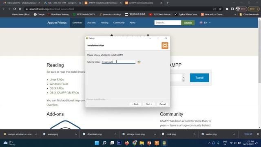Click the green Search button
Screen dimensions: 261x147
pyautogui.click(x=188, y=23)
